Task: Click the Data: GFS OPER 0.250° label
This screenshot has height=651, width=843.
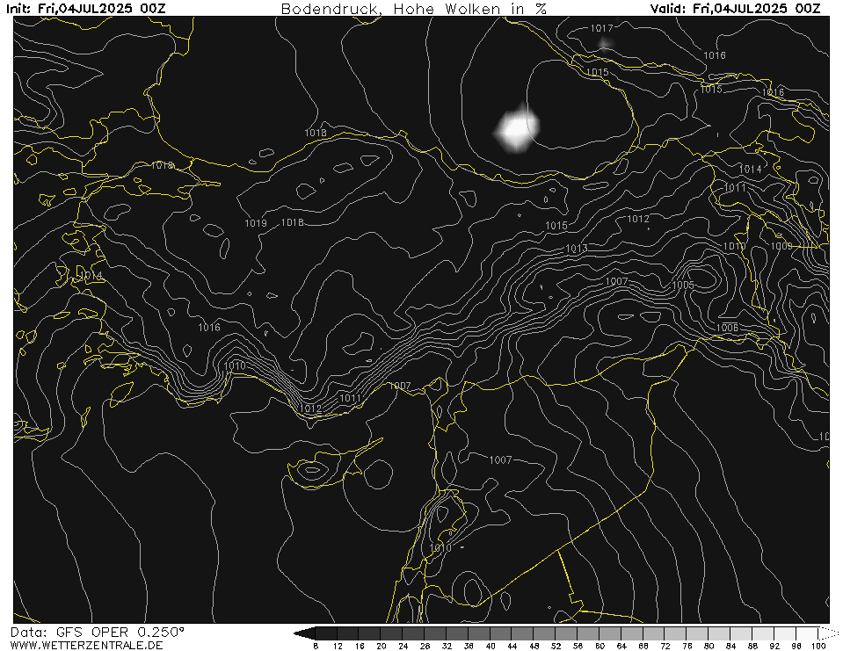Action: pos(98,632)
